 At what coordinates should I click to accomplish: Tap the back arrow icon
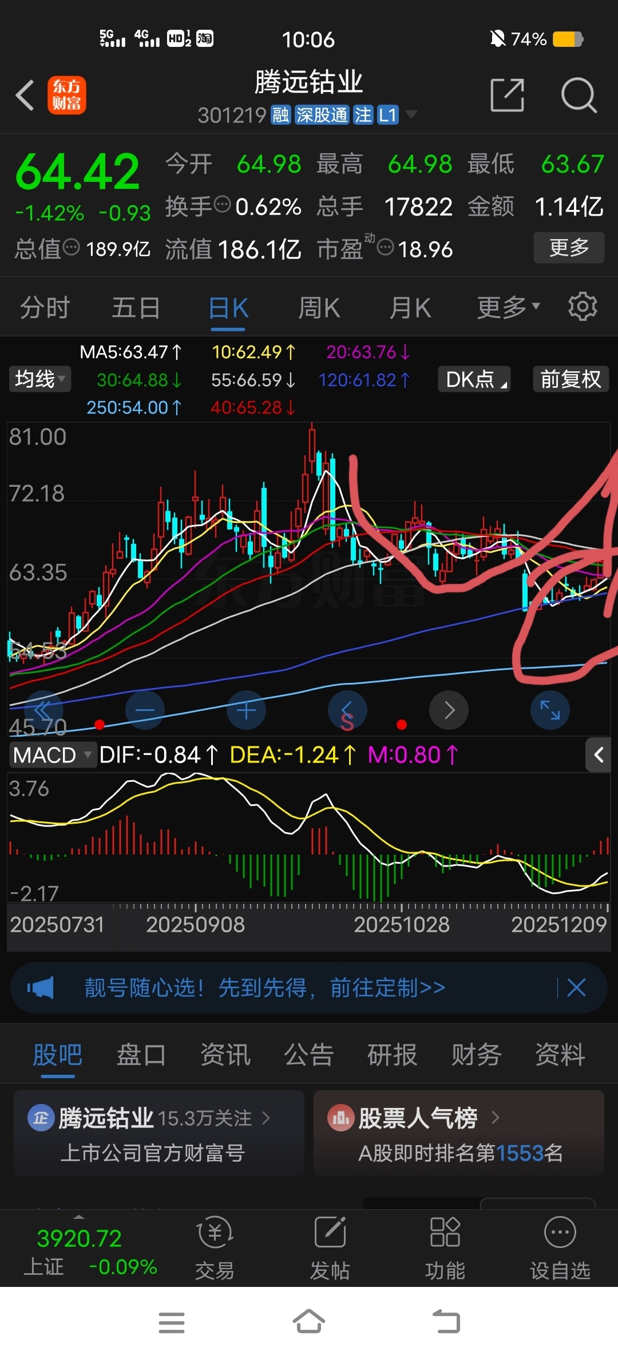click(x=25, y=95)
